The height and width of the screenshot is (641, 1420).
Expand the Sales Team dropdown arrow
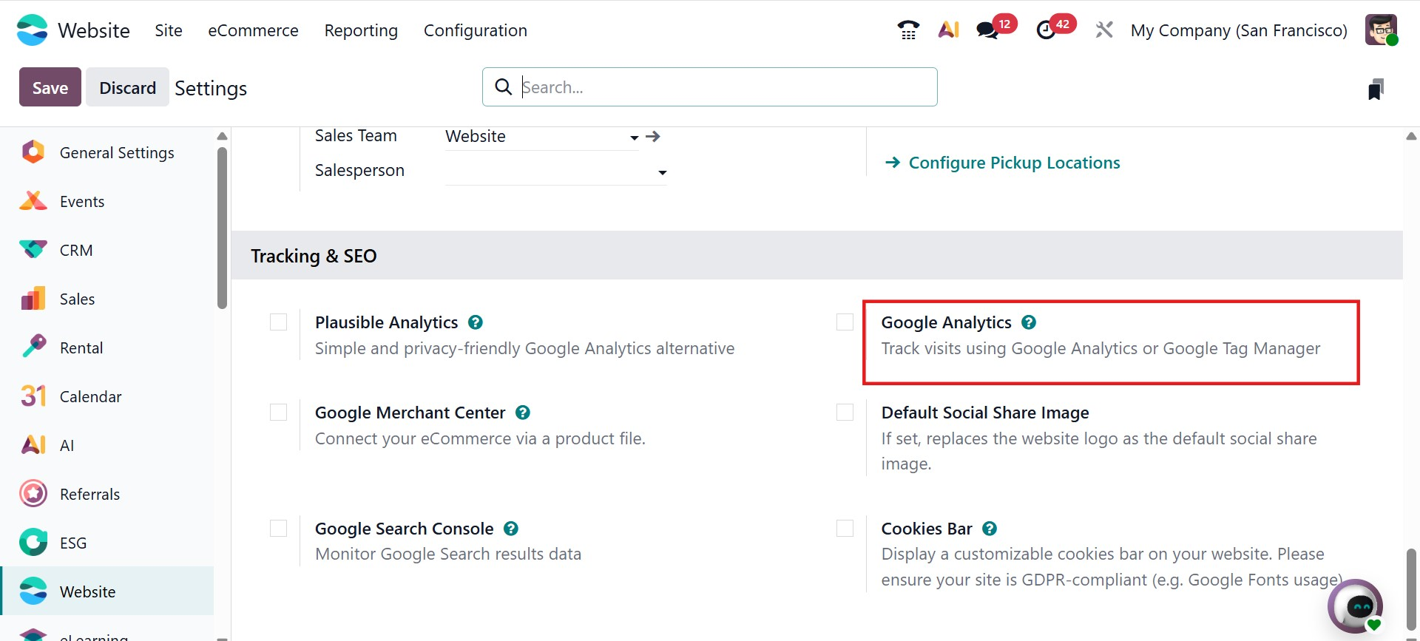click(634, 138)
